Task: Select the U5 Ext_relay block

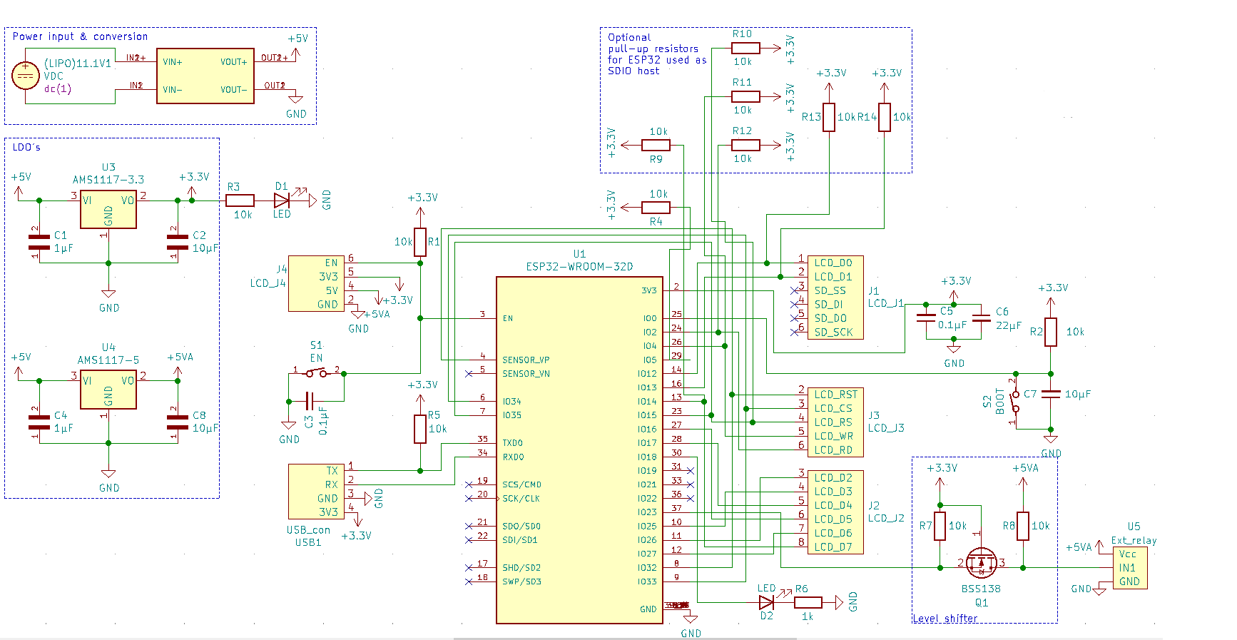Action: tap(1130, 568)
